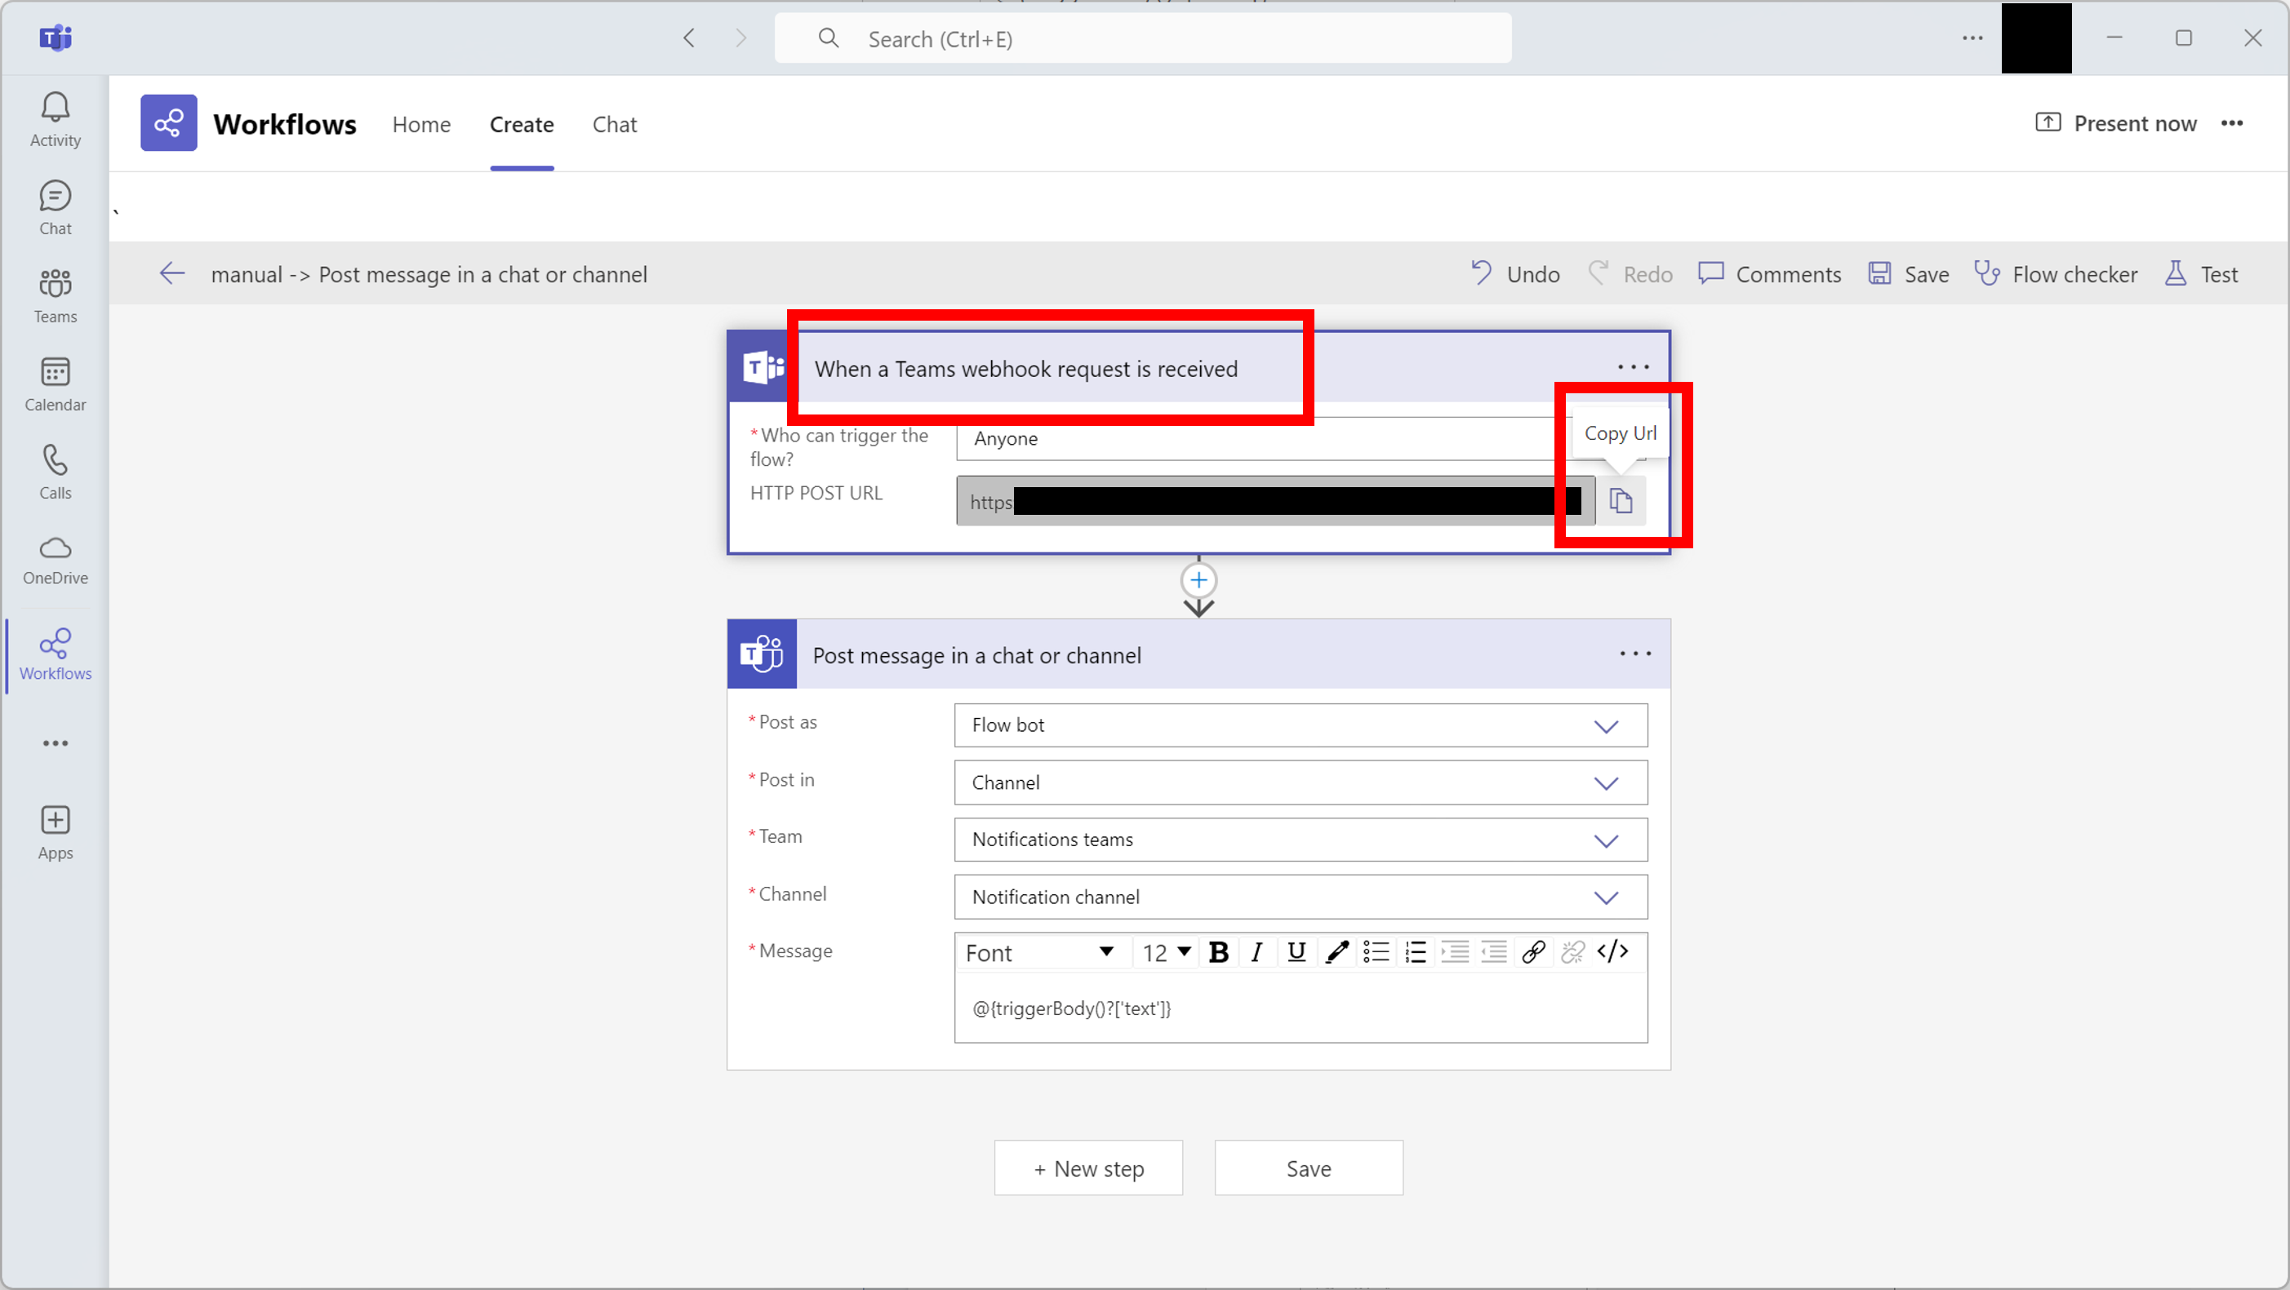The image size is (2290, 1290).
Task: Open the font size 12 dropdown
Action: coord(1167,952)
